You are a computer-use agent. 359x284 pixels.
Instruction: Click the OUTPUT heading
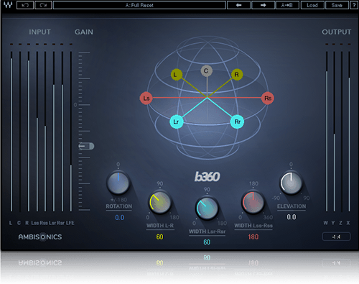(x=337, y=32)
